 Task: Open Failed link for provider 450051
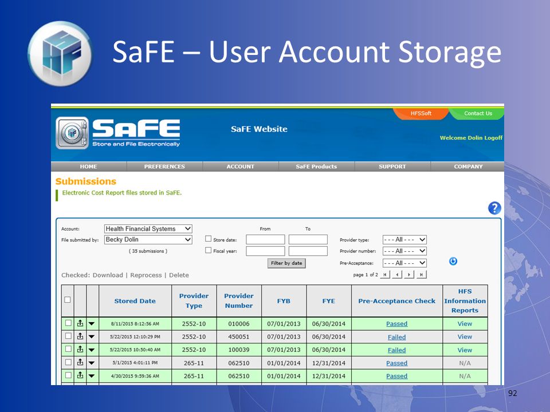point(396,337)
